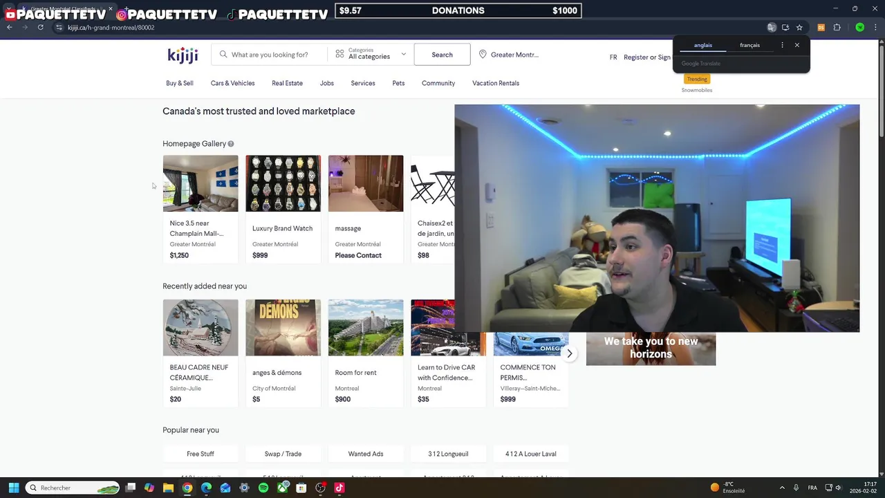The width and height of the screenshot is (885, 498).
Task: Open Spotify from the taskbar
Action: point(263,488)
